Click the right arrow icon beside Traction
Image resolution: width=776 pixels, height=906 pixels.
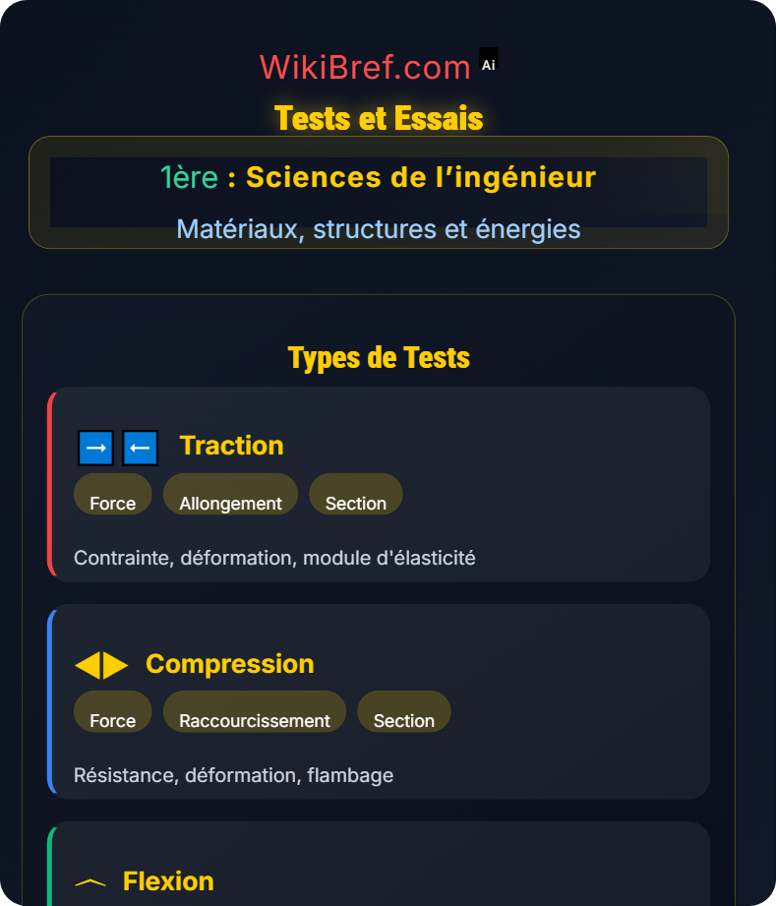click(x=96, y=448)
